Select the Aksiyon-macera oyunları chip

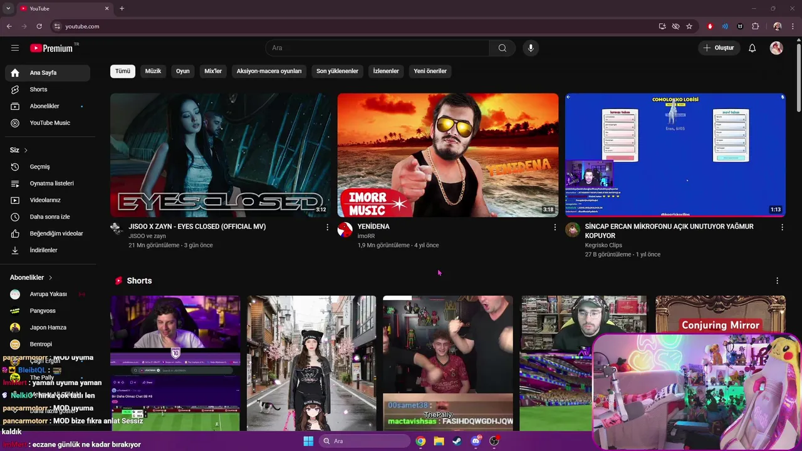[269, 71]
